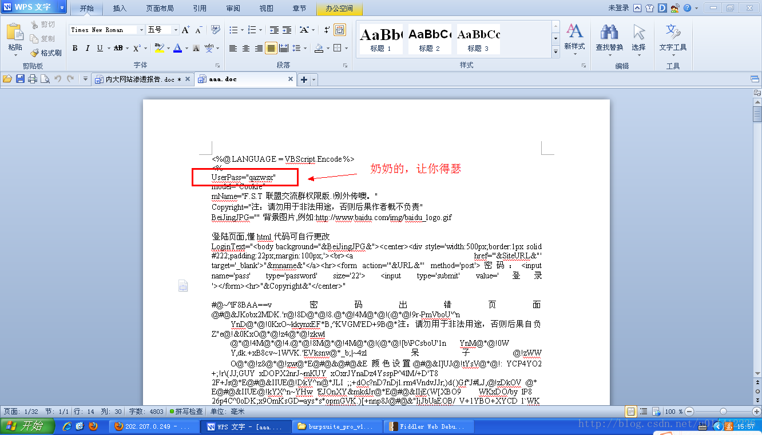The height and width of the screenshot is (435, 762).
Task: Expand the styles gallery list
Action: point(555,52)
